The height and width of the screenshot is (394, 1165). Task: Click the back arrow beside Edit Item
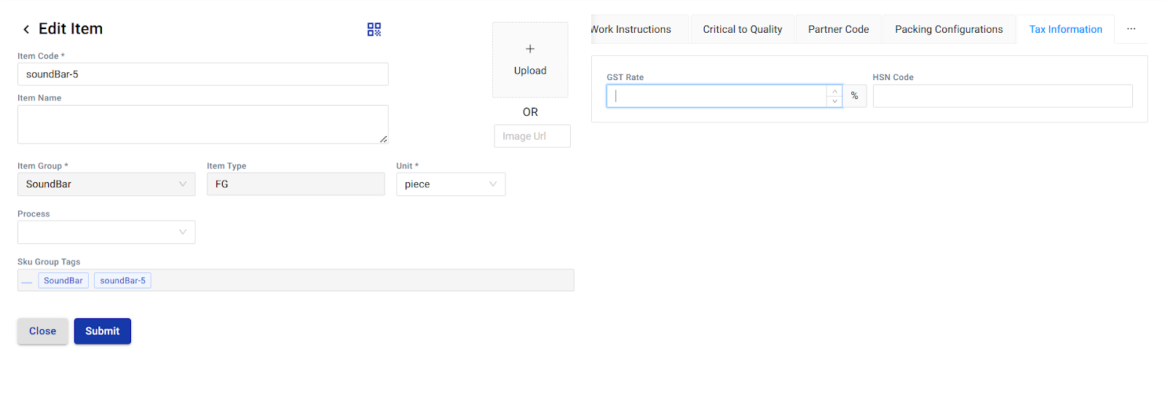pos(26,29)
